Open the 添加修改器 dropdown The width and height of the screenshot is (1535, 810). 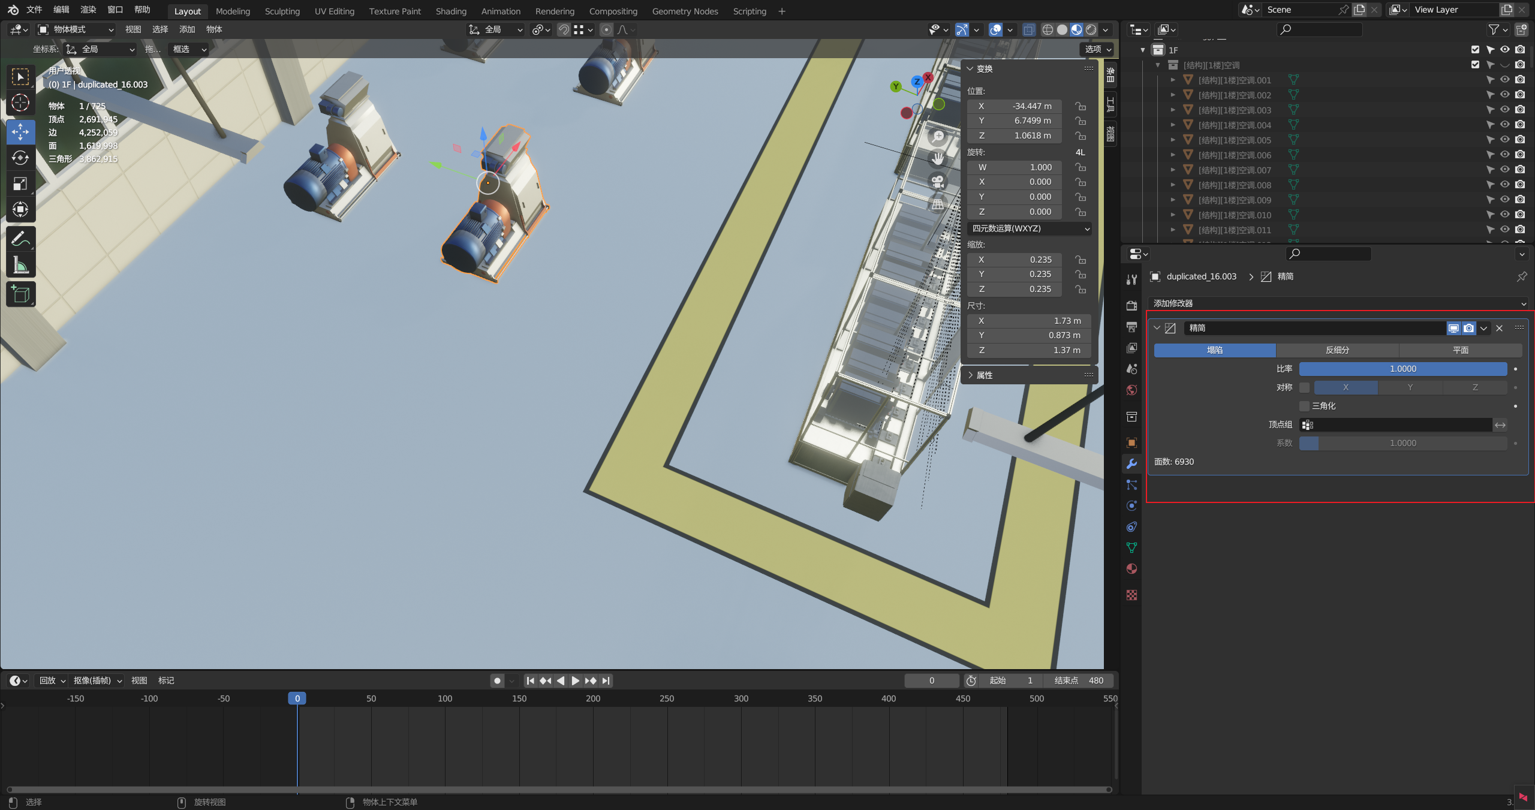[x=1337, y=303]
